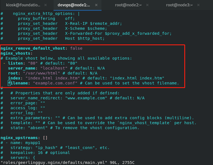The width and height of the screenshot is (213, 165).
Task: Click the X-Real-IP $remote_addr text
Action: pos(93,23)
